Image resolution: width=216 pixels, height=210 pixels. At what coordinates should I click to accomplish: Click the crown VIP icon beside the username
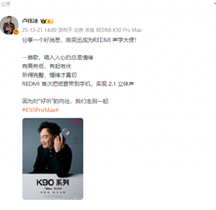43,21
